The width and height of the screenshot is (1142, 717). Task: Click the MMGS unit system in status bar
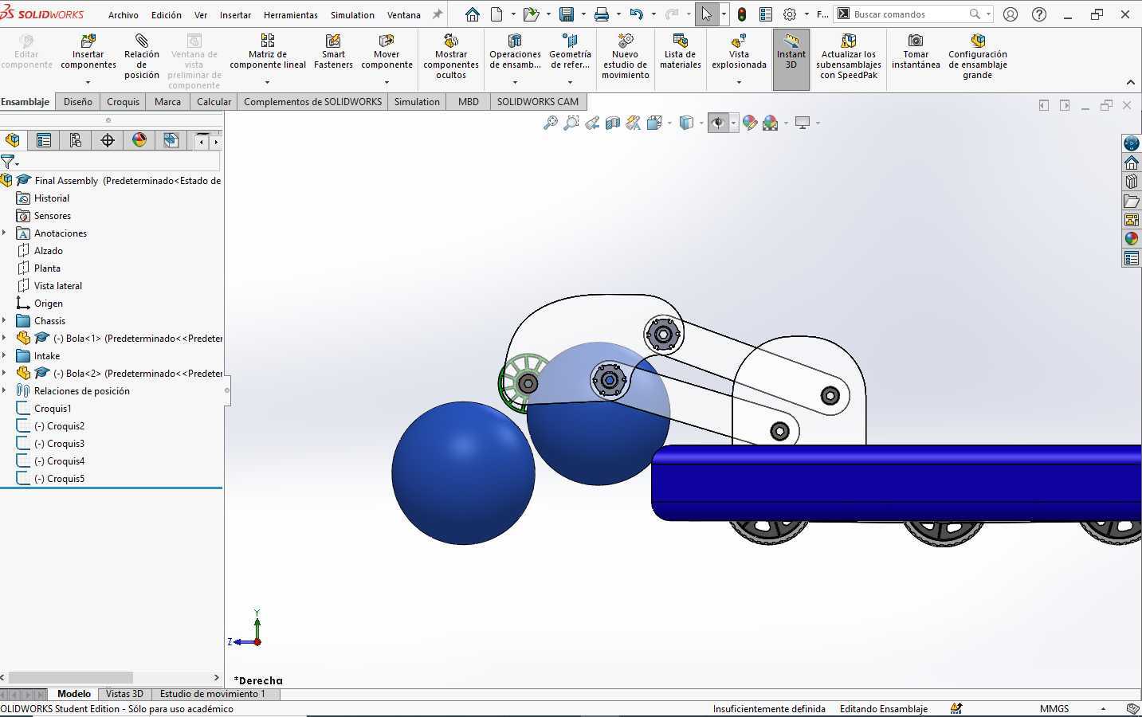[1054, 709]
